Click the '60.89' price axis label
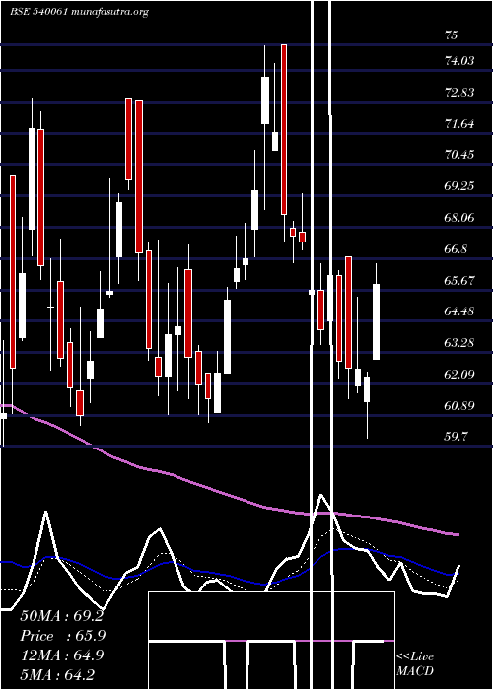Viewport: 493px width, 690px height. point(459,406)
